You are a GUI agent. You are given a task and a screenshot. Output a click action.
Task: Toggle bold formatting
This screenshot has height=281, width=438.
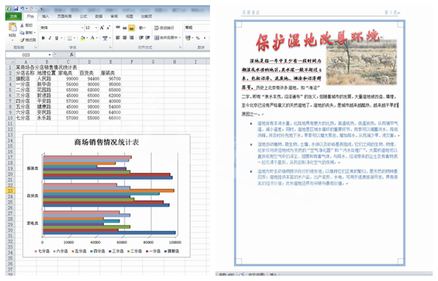click(42, 39)
